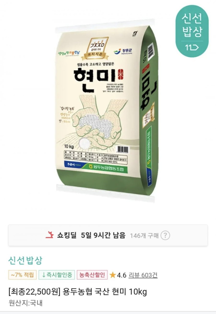
Task: Tap the red 쇼킹딜 deal icon
Action: pos(49,235)
